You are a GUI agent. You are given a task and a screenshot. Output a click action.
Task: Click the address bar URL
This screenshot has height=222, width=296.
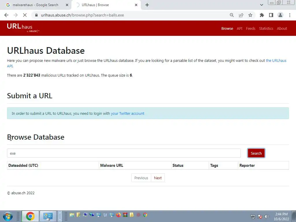pyautogui.click(x=82, y=15)
